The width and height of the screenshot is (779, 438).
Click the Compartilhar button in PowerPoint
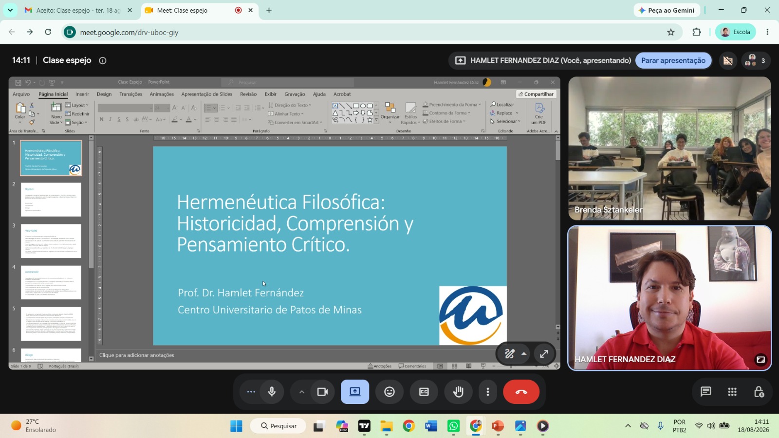click(x=536, y=94)
